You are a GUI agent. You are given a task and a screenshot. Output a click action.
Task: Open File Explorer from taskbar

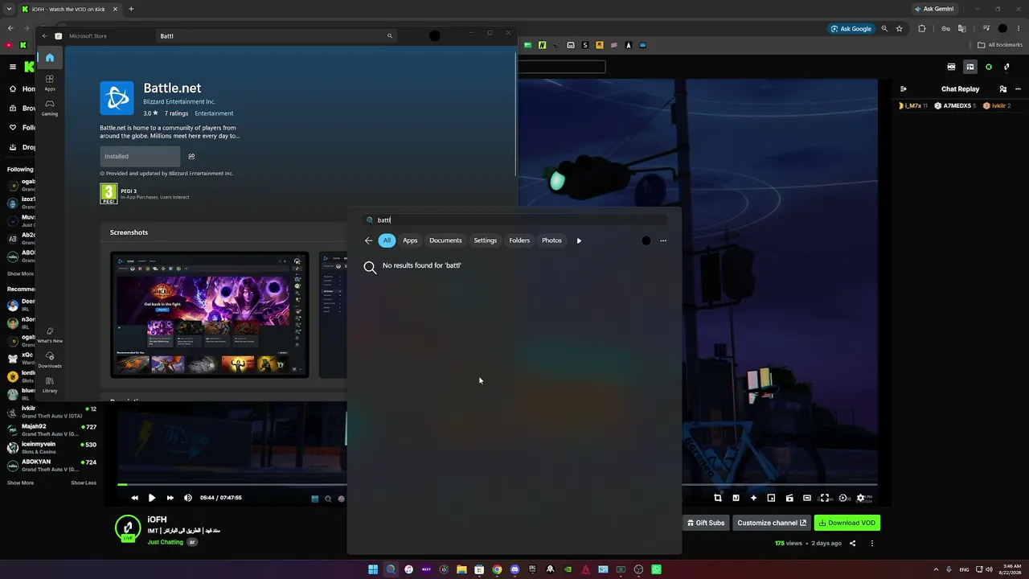[461, 569]
